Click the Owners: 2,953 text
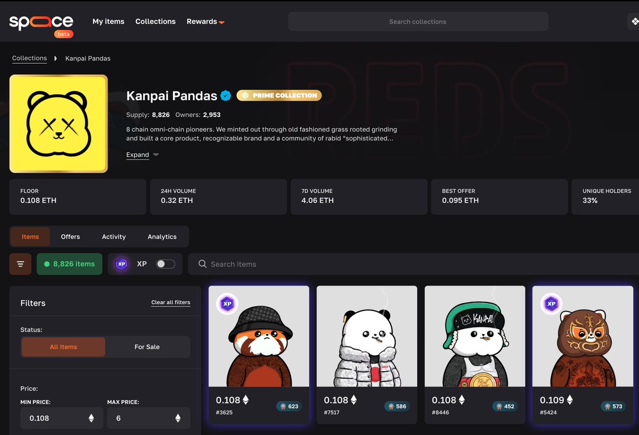Viewport: 639px width, 435px height. click(198, 114)
